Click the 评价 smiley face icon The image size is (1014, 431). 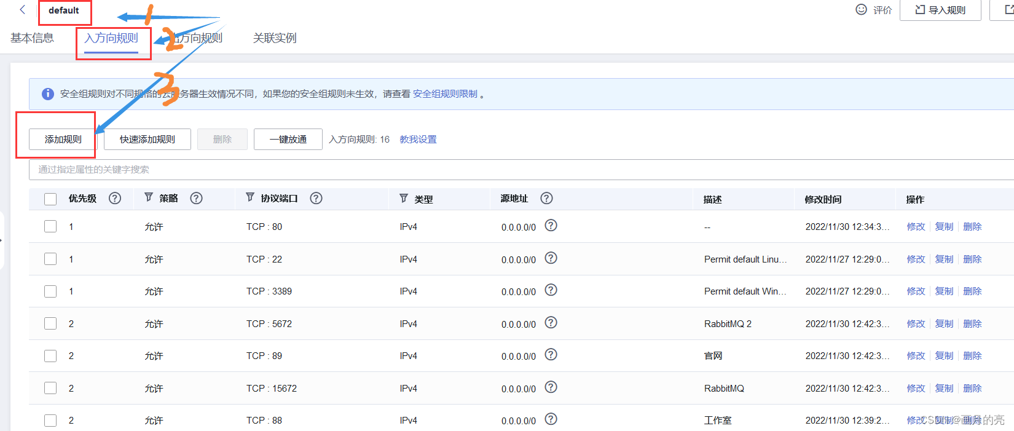(x=862, y=10)
